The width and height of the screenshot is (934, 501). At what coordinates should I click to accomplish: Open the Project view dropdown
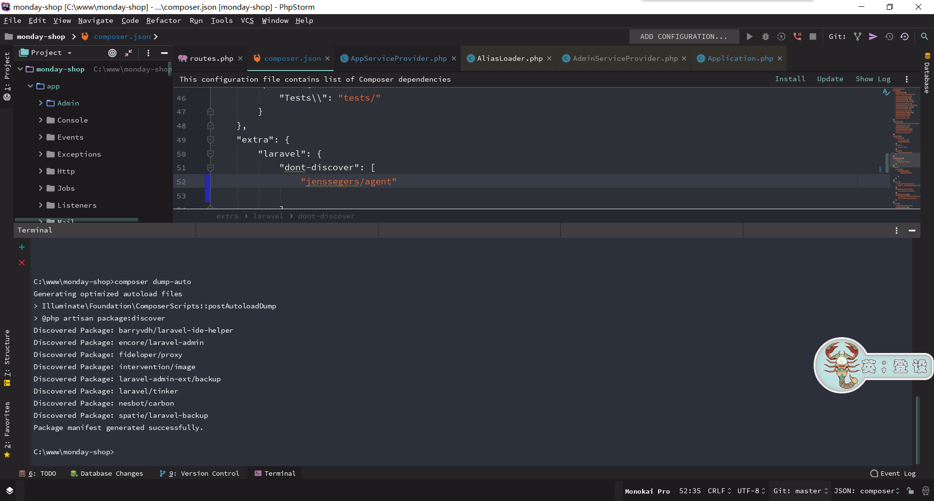pyautogui.click(x=46, y=53)
